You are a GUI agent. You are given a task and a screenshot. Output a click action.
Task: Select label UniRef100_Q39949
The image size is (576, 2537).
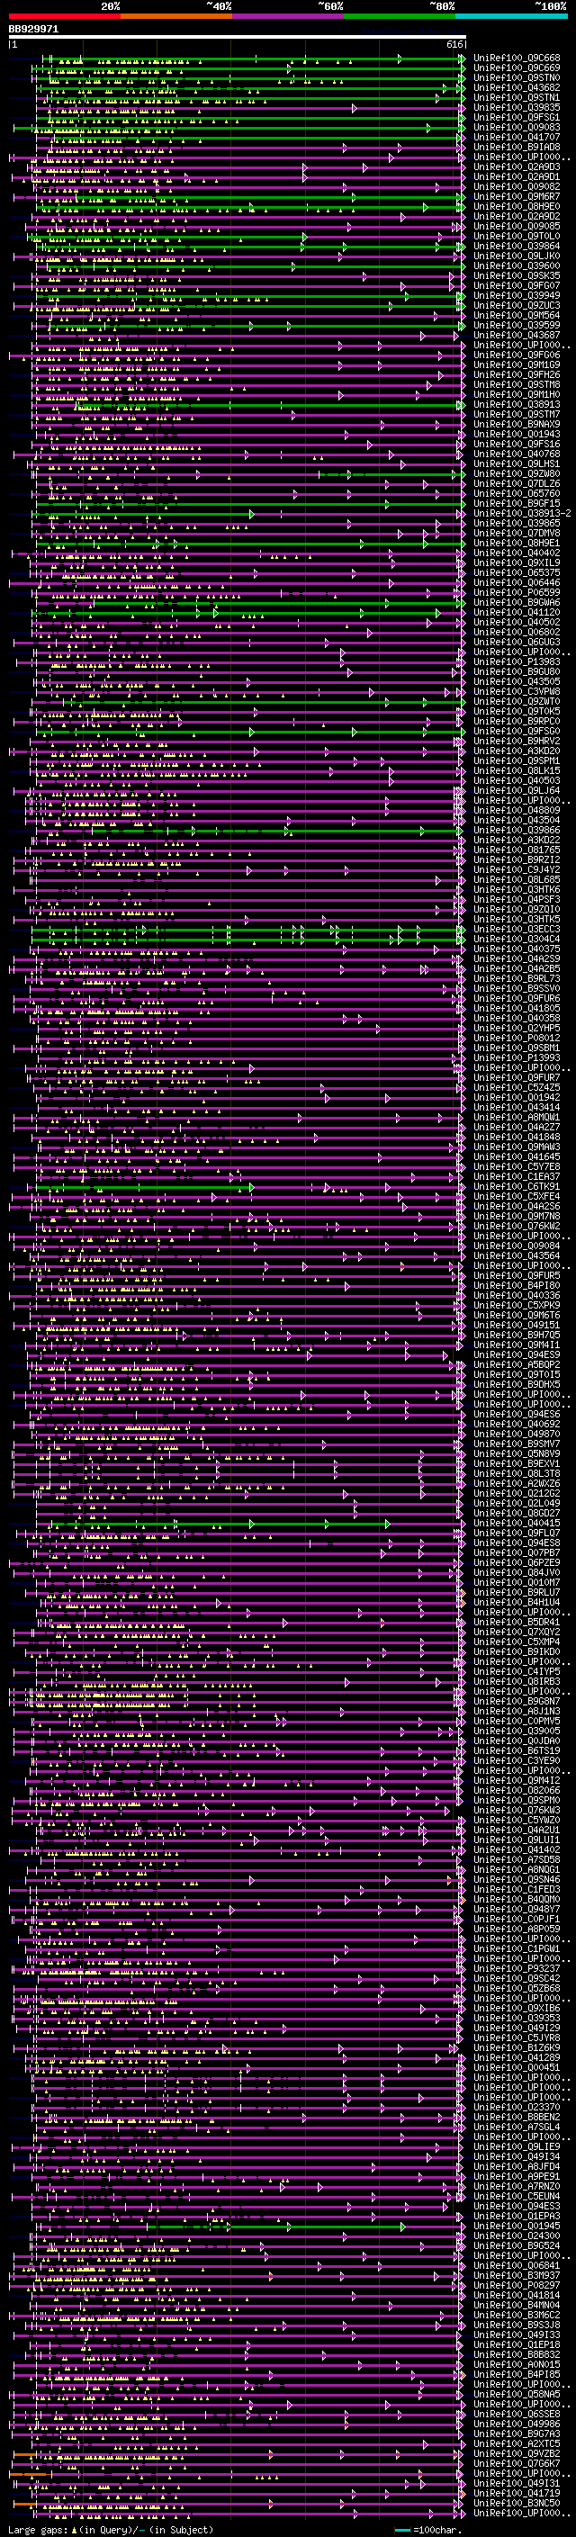pos(517,295)
